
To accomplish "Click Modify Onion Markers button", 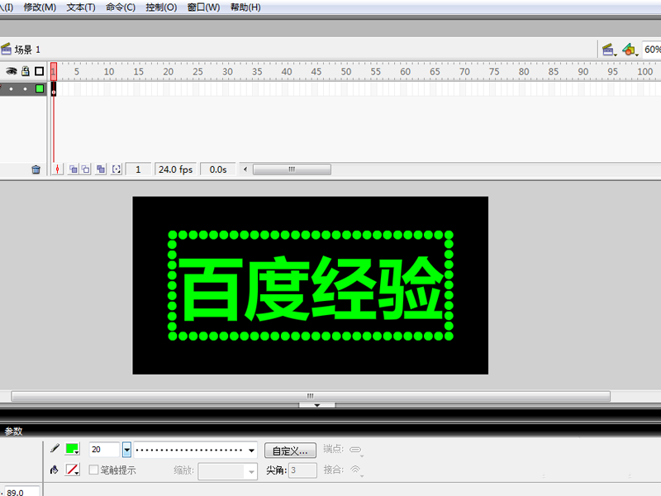I will coord(117,169).
